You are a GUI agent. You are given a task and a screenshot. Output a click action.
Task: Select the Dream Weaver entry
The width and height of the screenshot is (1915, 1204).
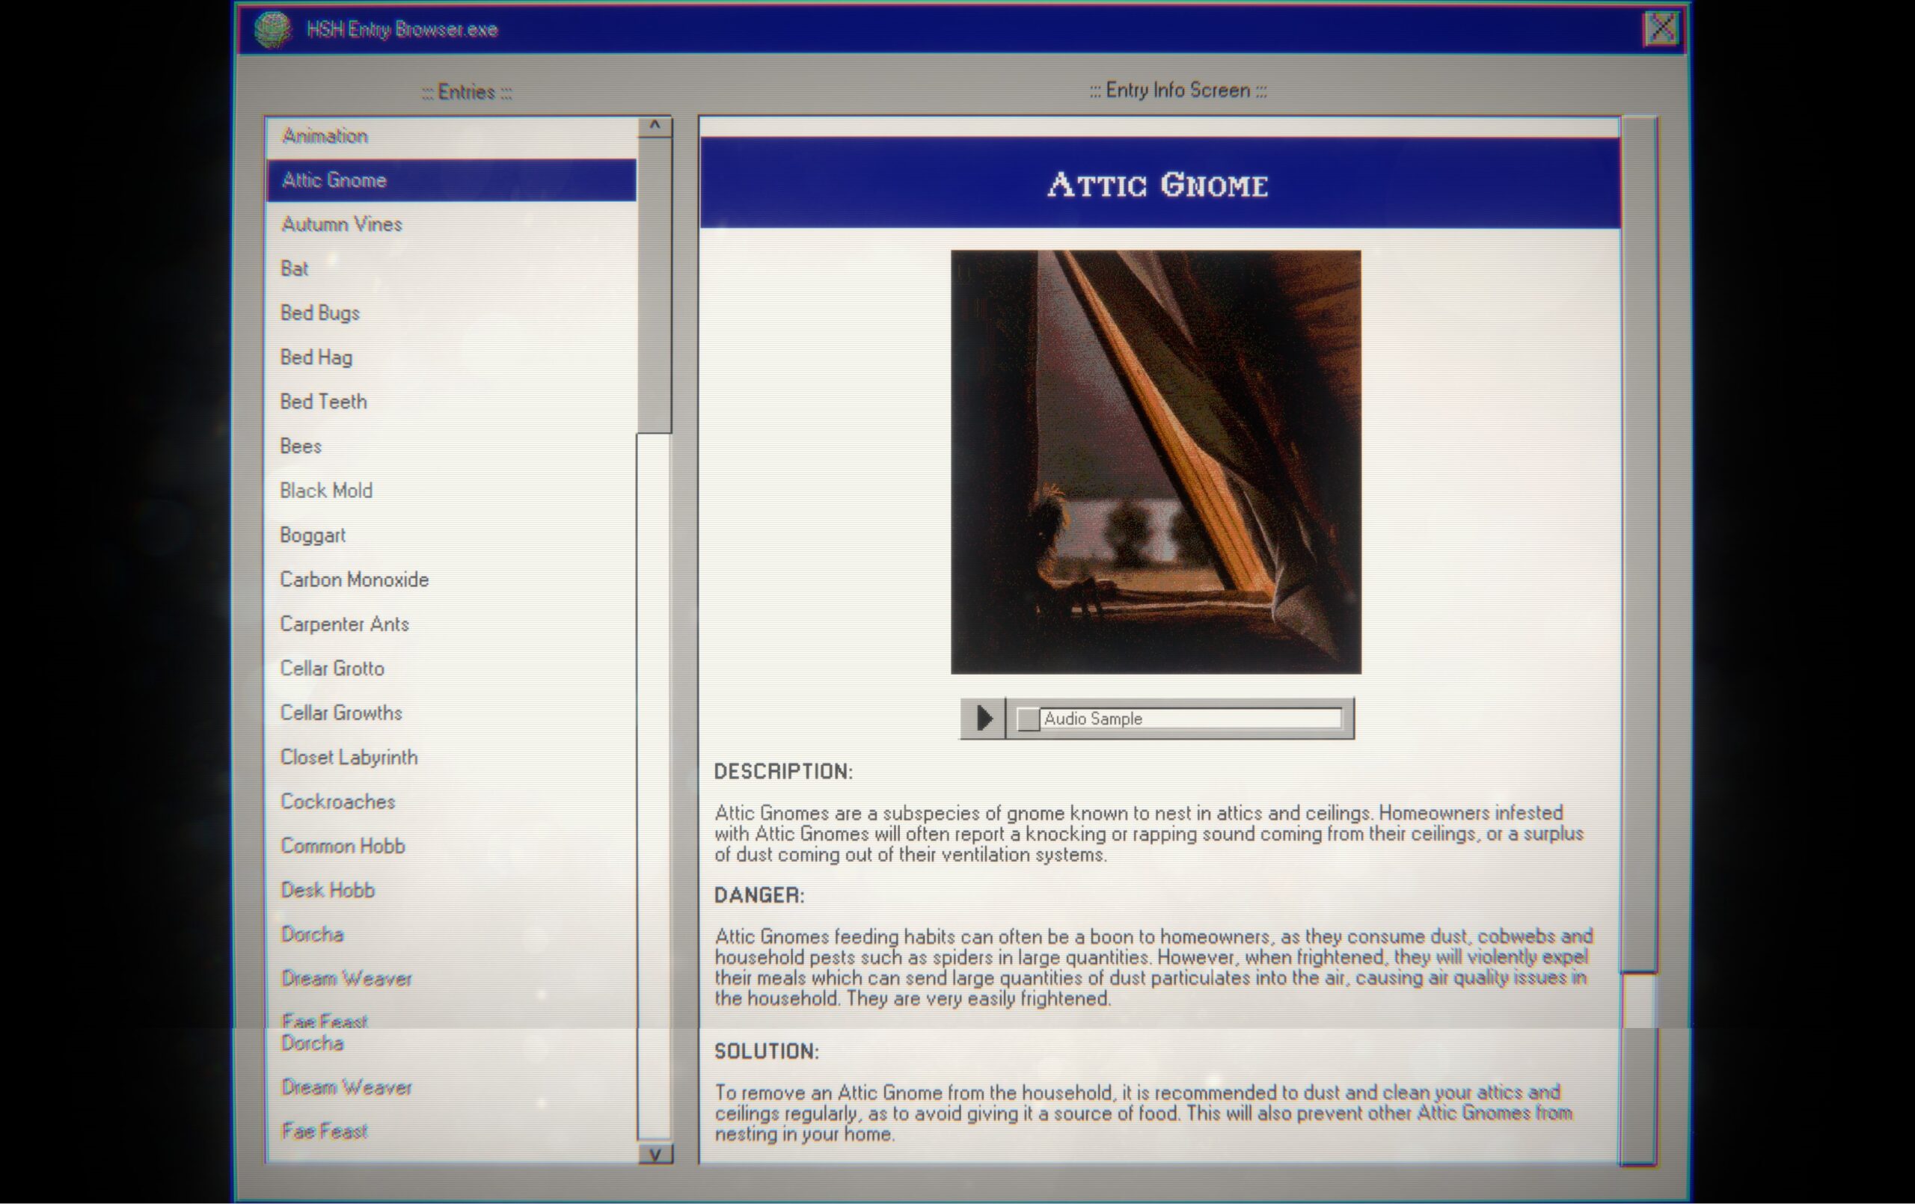click(x=346, y=978)
